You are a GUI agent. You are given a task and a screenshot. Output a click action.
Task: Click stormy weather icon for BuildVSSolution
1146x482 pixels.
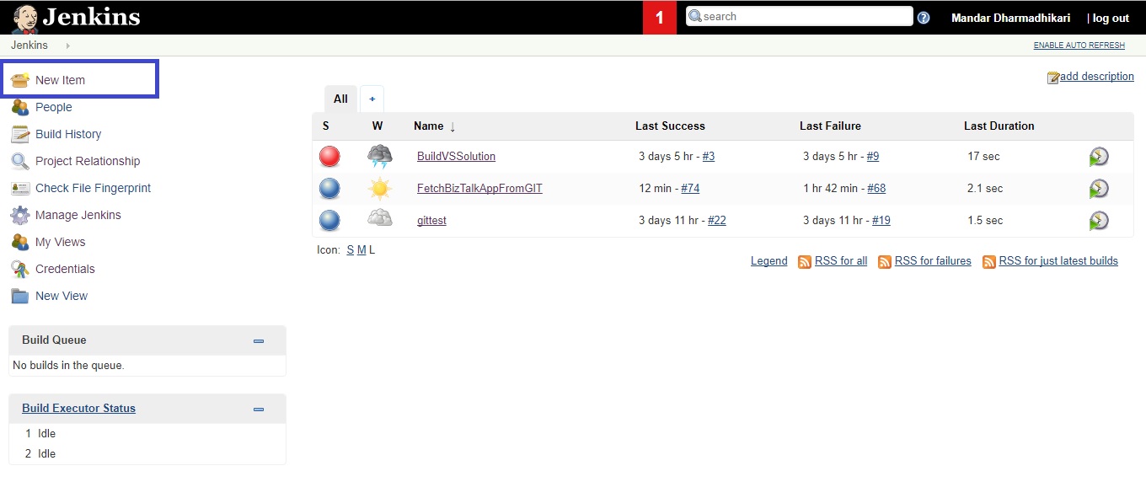(x=380, y=157)
